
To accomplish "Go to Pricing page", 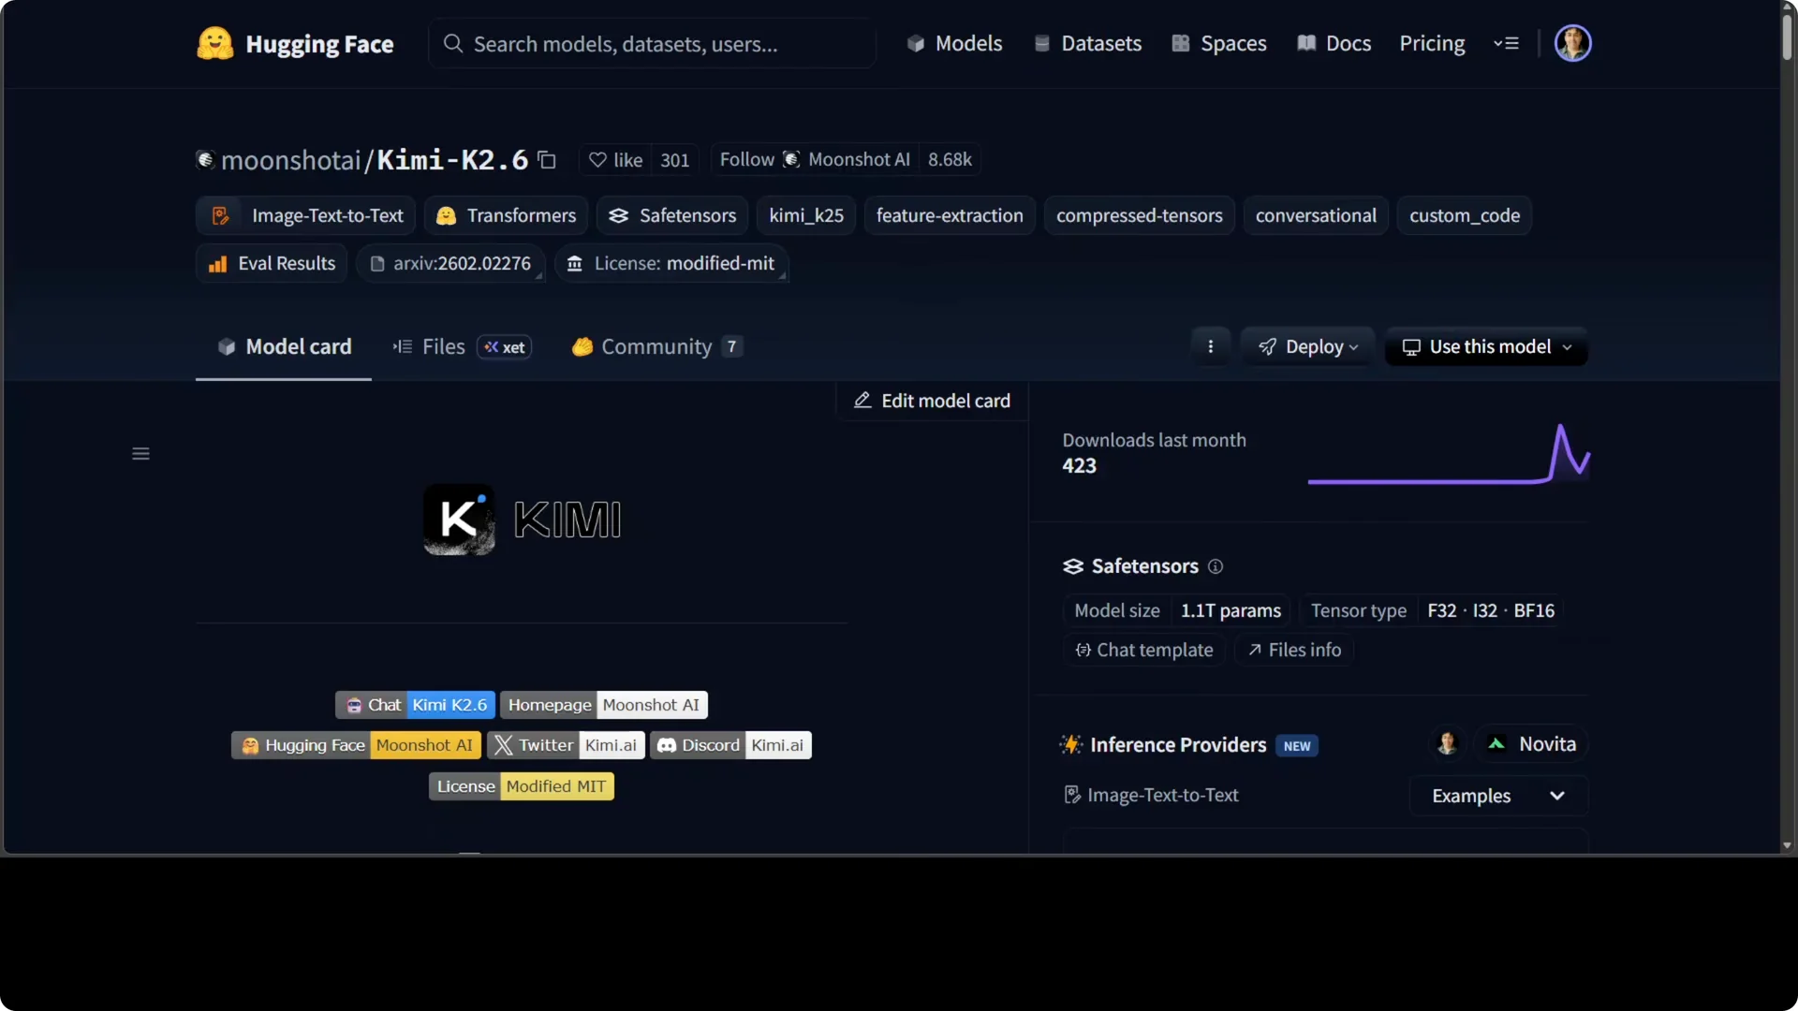I will click(1432, 43).
